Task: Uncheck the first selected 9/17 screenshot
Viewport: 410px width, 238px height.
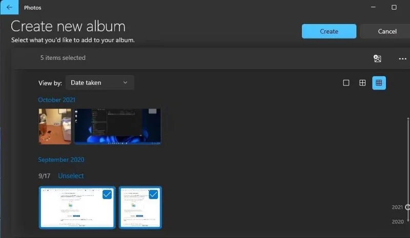Action: (x=107, y=194)
